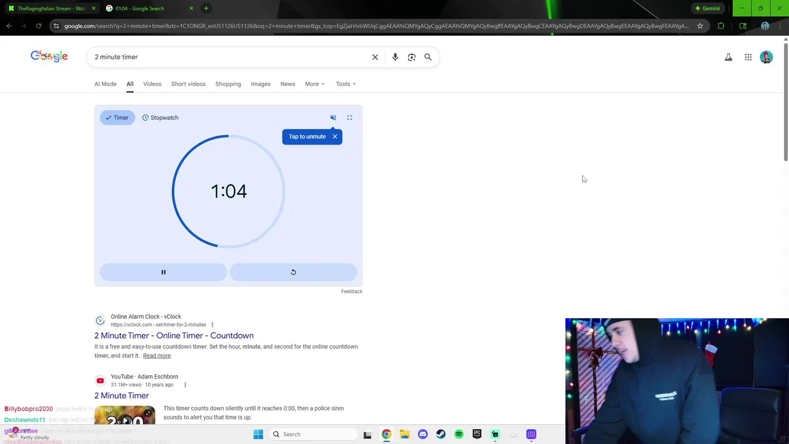The image size is (789, 444).
Task: Start voice search microphone
Action: coord(395,57)
